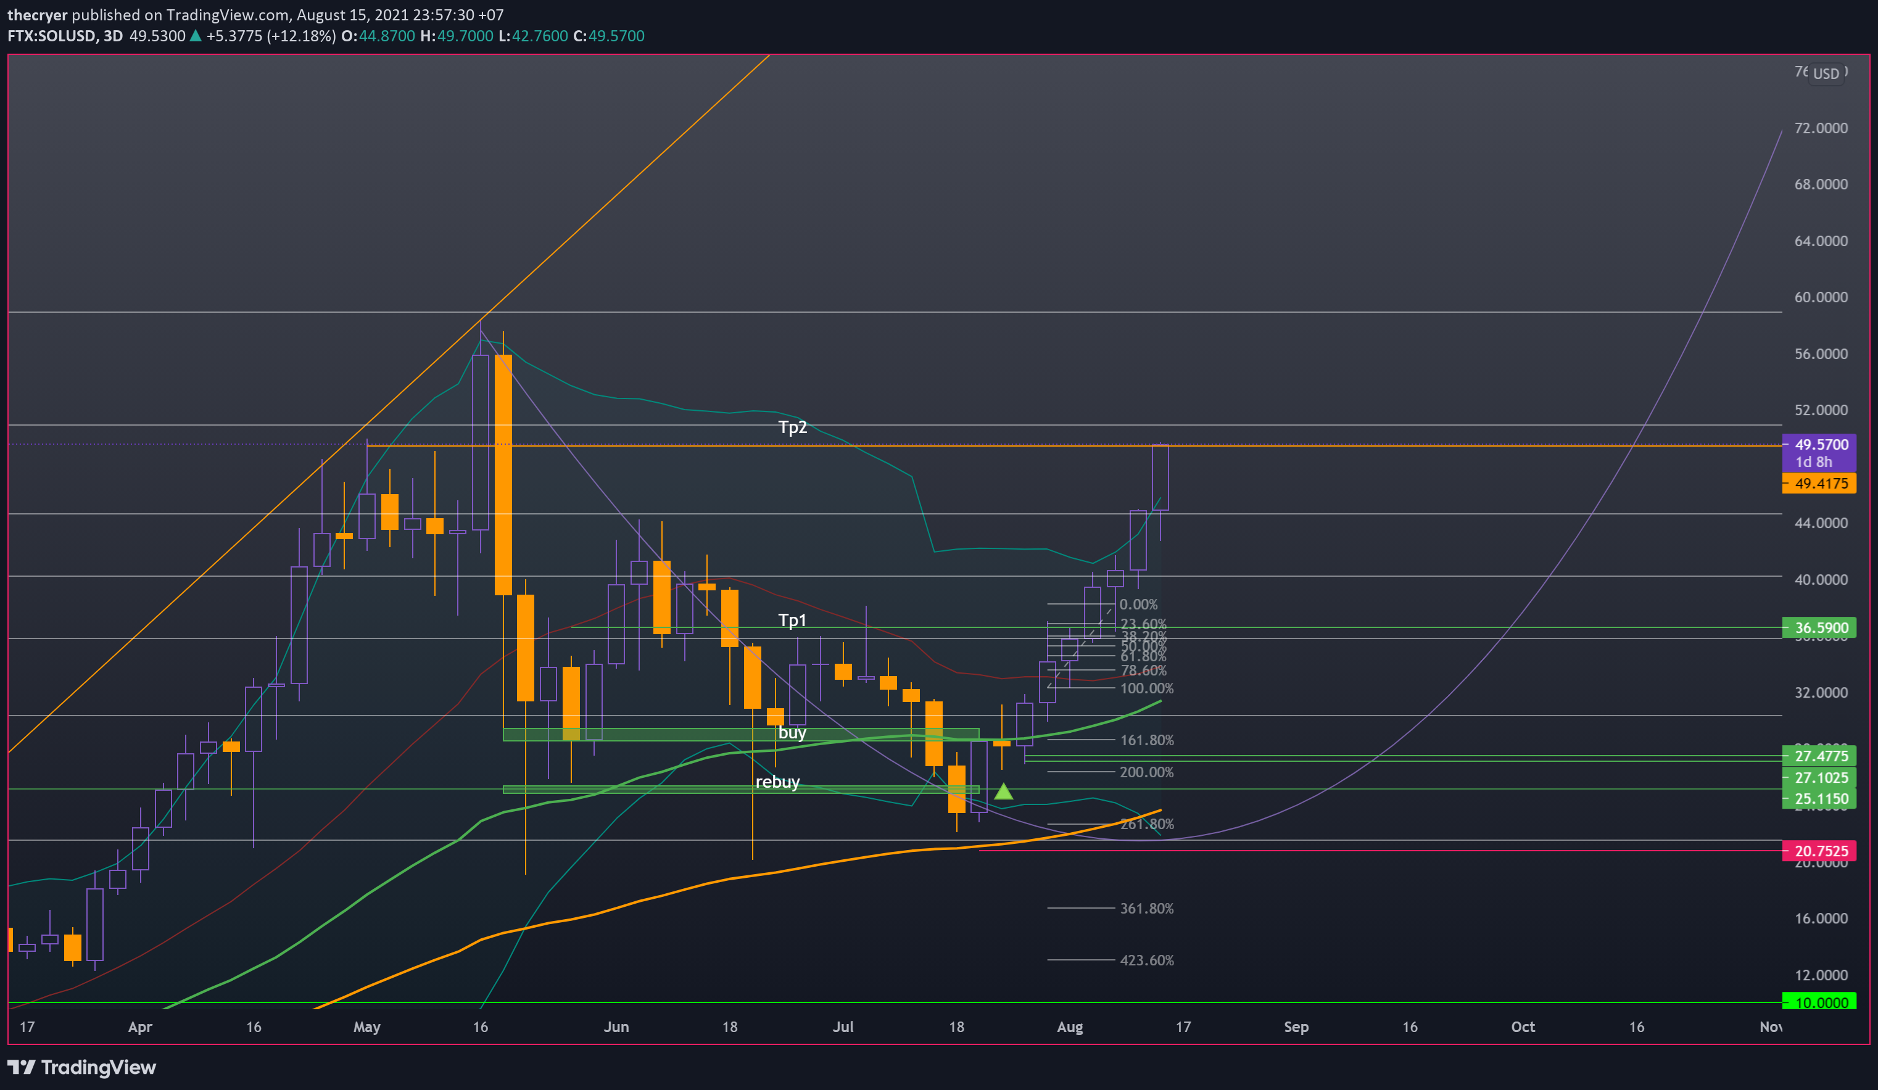Click the 78.60% Fibonacci level label
This screenshot has height=1090, width=1878.
pos(1144,671)
